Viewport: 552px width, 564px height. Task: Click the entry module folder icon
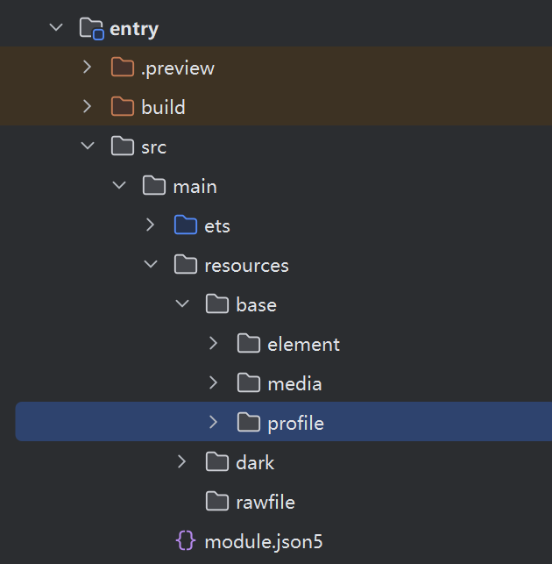point(92,28)
